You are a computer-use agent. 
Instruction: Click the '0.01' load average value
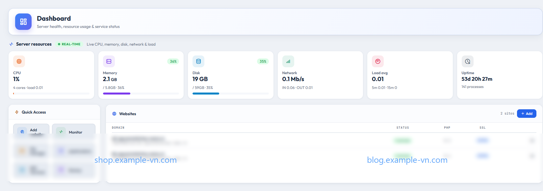point(378,79)
